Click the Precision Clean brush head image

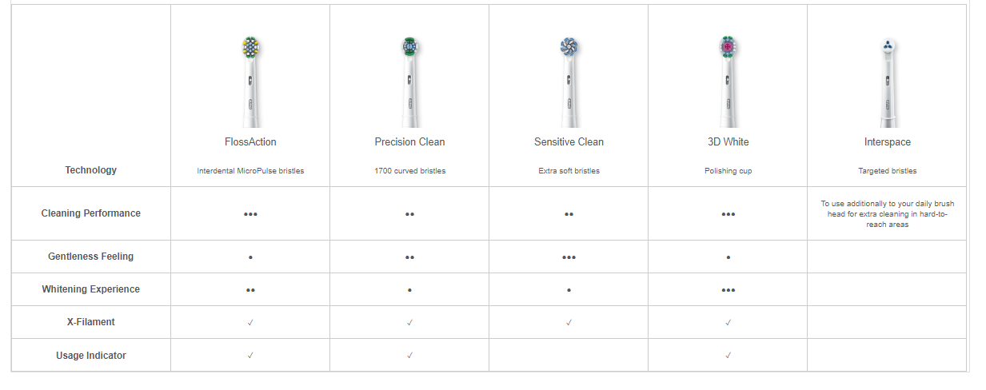[x=409, y=82]
